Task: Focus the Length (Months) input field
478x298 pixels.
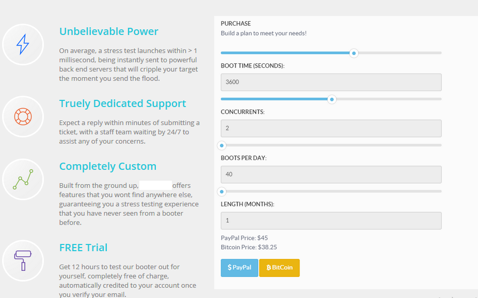Action: click(331, 221)
